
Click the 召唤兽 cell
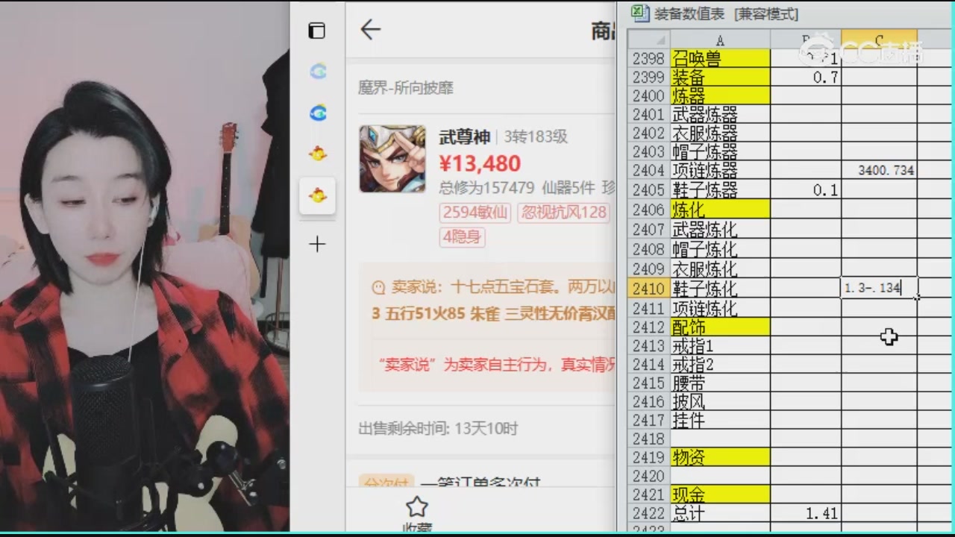[720, 58]
